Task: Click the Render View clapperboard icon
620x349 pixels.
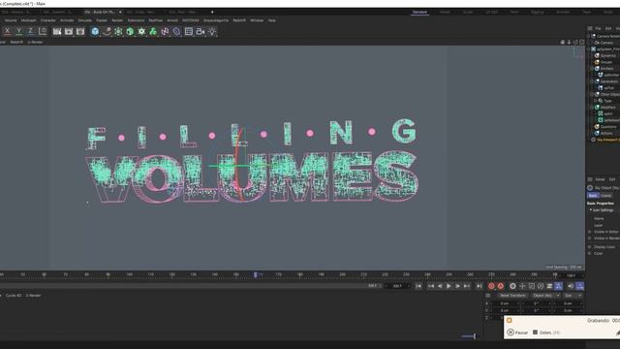Action: pos(57,31)
